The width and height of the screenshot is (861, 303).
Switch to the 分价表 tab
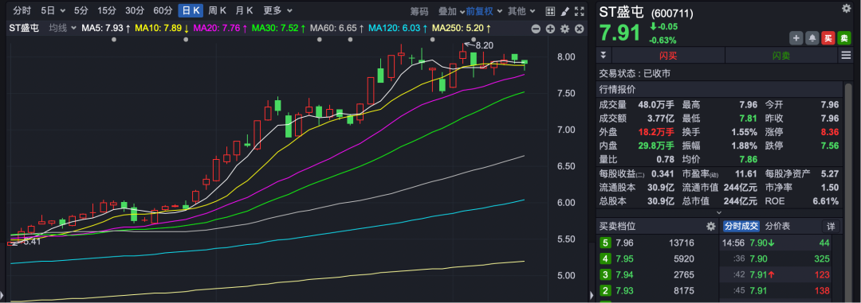(x=777, y=227)
